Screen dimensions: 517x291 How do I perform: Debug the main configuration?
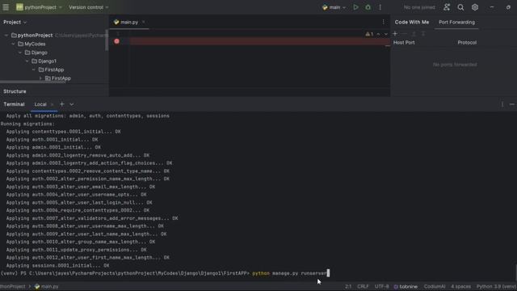click(368, 7)
